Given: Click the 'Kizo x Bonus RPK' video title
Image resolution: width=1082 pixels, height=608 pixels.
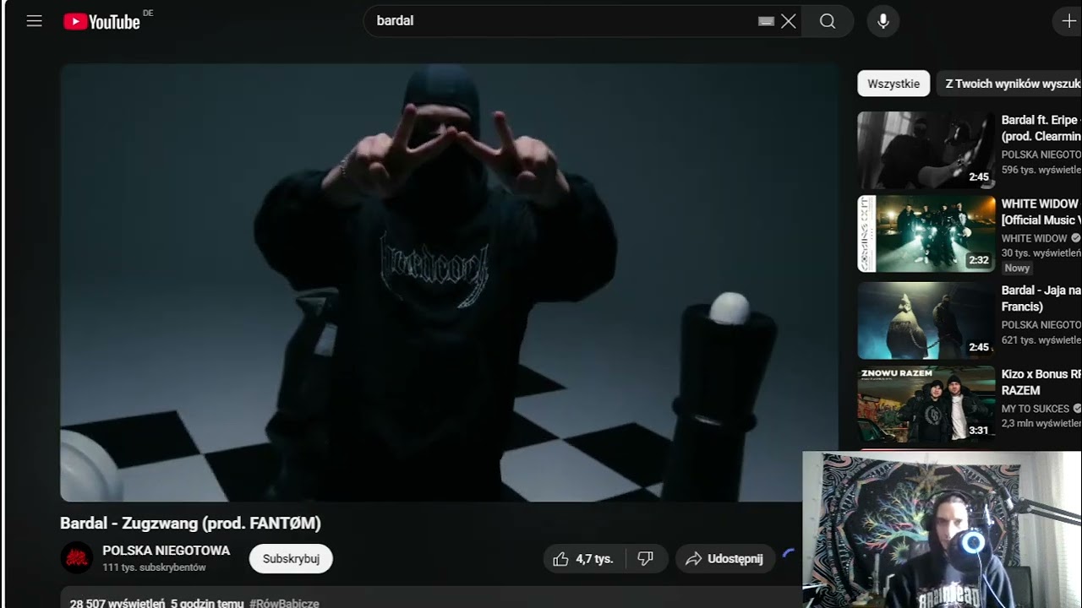Looking at the screenshot, I should (1041, 382).
